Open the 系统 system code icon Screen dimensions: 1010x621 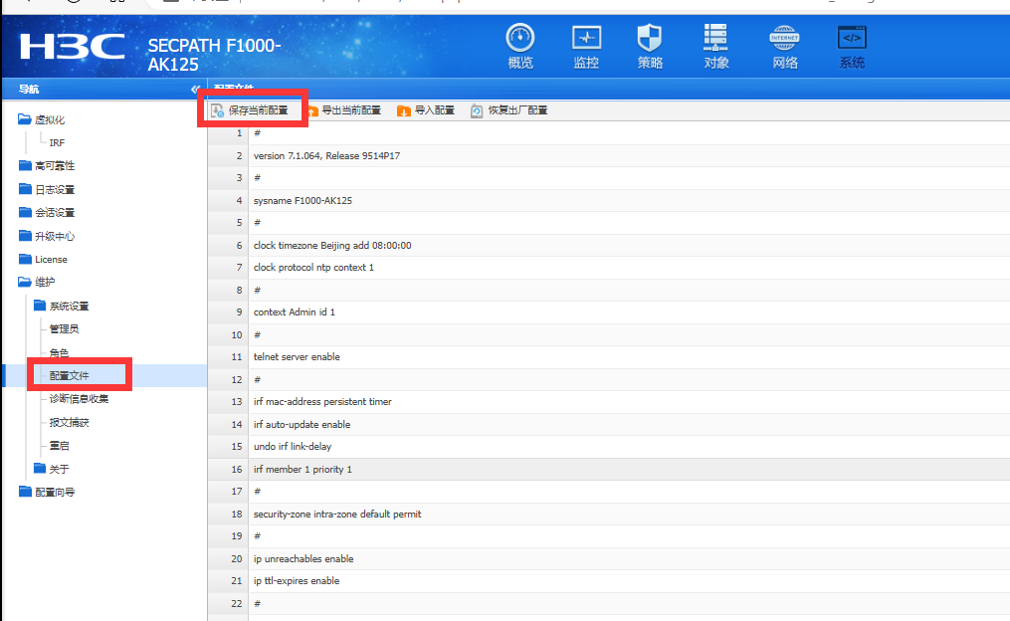click(852, 38)
